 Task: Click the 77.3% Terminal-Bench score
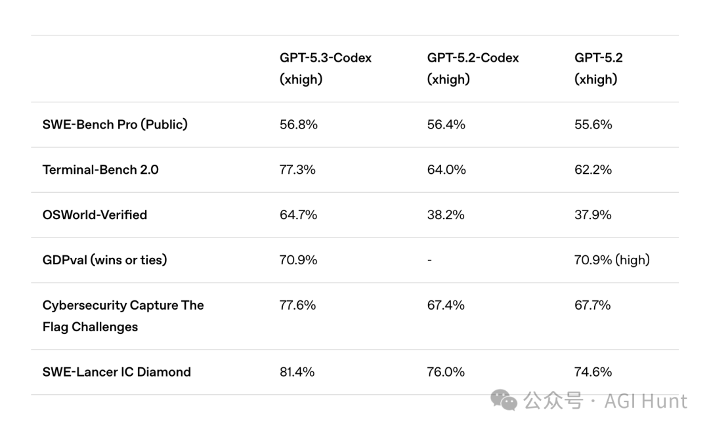(x=297, y=169)
